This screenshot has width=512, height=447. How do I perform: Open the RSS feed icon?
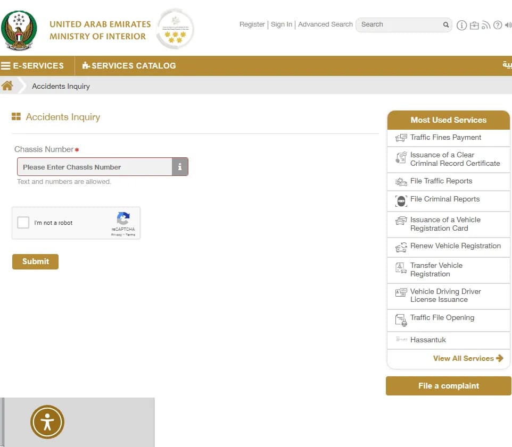486,25
